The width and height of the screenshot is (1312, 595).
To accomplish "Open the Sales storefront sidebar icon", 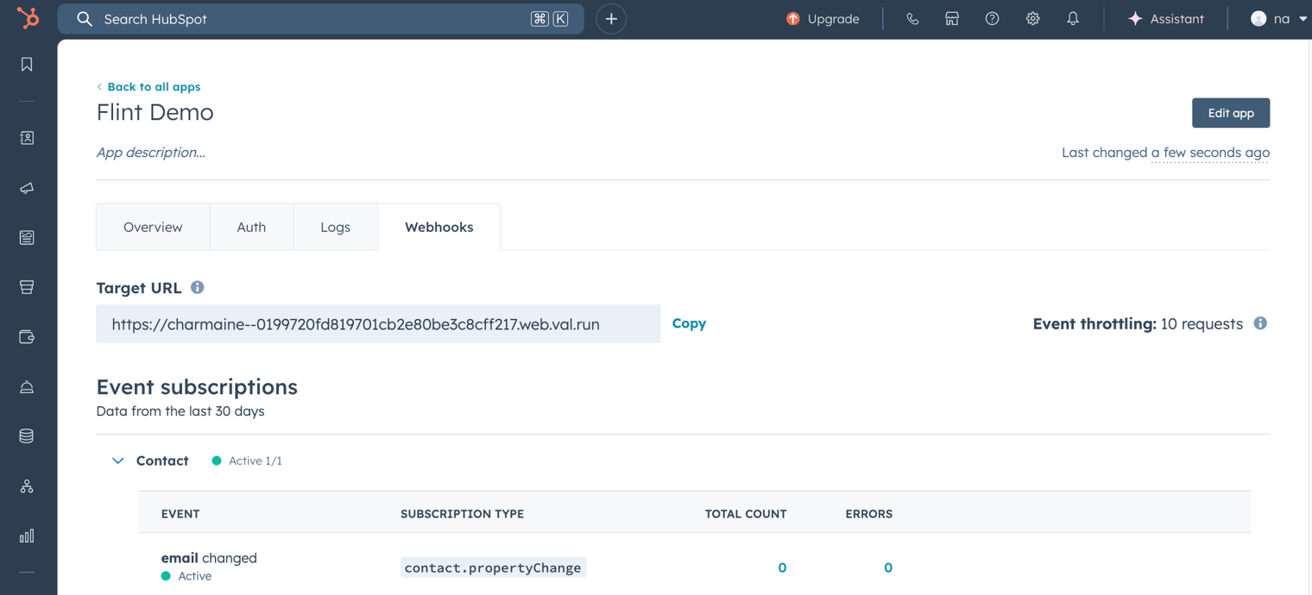I will 27,287.
